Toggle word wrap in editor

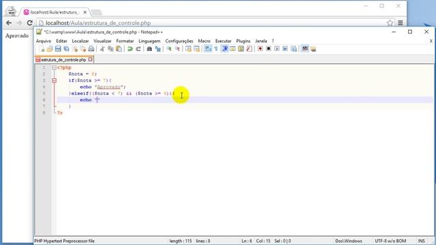[208, 49]
